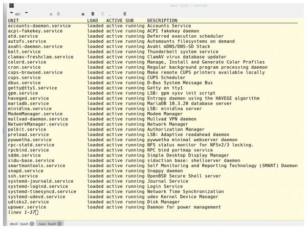Click the ACTIVE column header
Viewport: 307px width, 229px height.
click(x=114, y=20)
